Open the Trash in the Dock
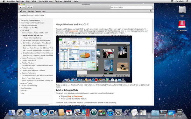This screenshot has width=191, height=119. pos(180,113)
